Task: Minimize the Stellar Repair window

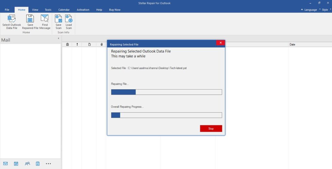Action: [310, 3]
